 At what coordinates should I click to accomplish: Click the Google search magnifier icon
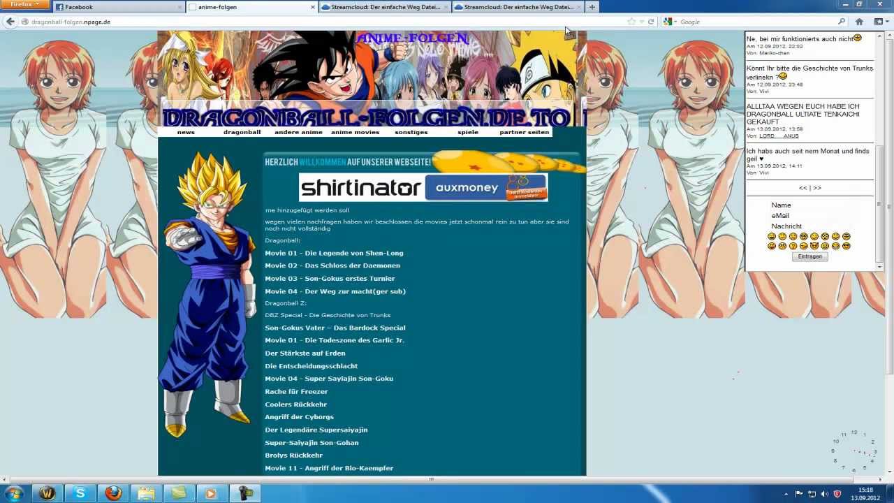click(x=841, y=22)
